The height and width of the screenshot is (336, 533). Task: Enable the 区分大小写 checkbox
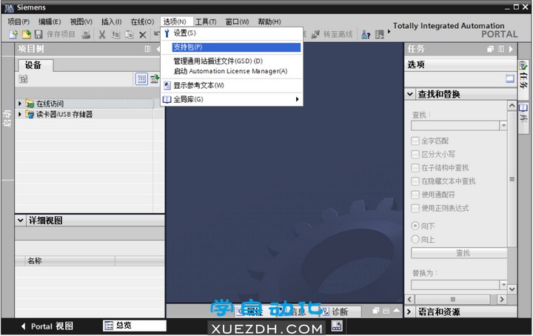[415, 154]
